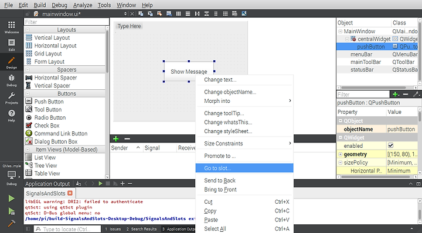Toggle the enabled property checkbox
This screenshot has width=422, height=233.
[390, 145]
